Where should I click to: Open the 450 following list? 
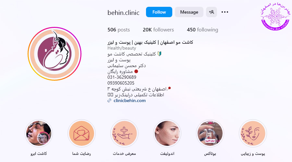pyautogui.click(x=202, y=30)
